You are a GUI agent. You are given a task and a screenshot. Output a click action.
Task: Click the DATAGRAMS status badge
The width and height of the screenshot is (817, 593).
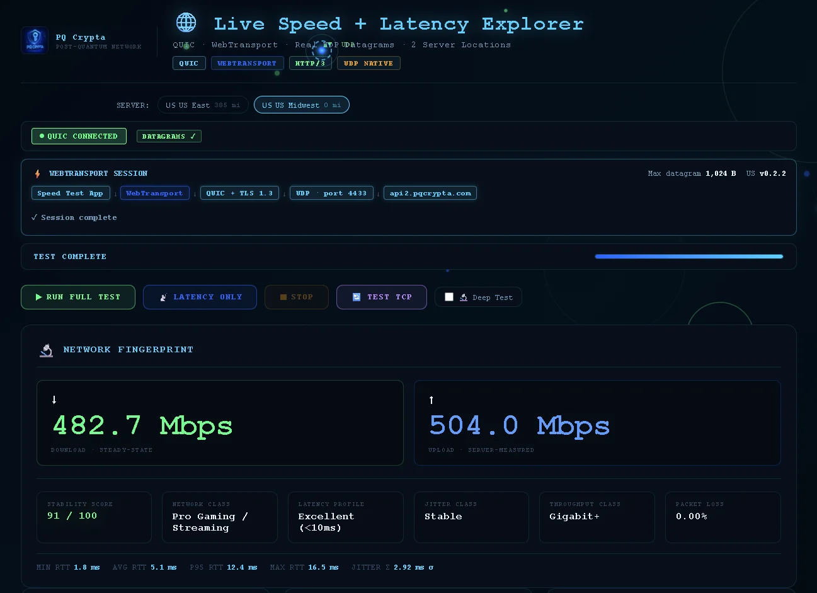tap(169, 136)
